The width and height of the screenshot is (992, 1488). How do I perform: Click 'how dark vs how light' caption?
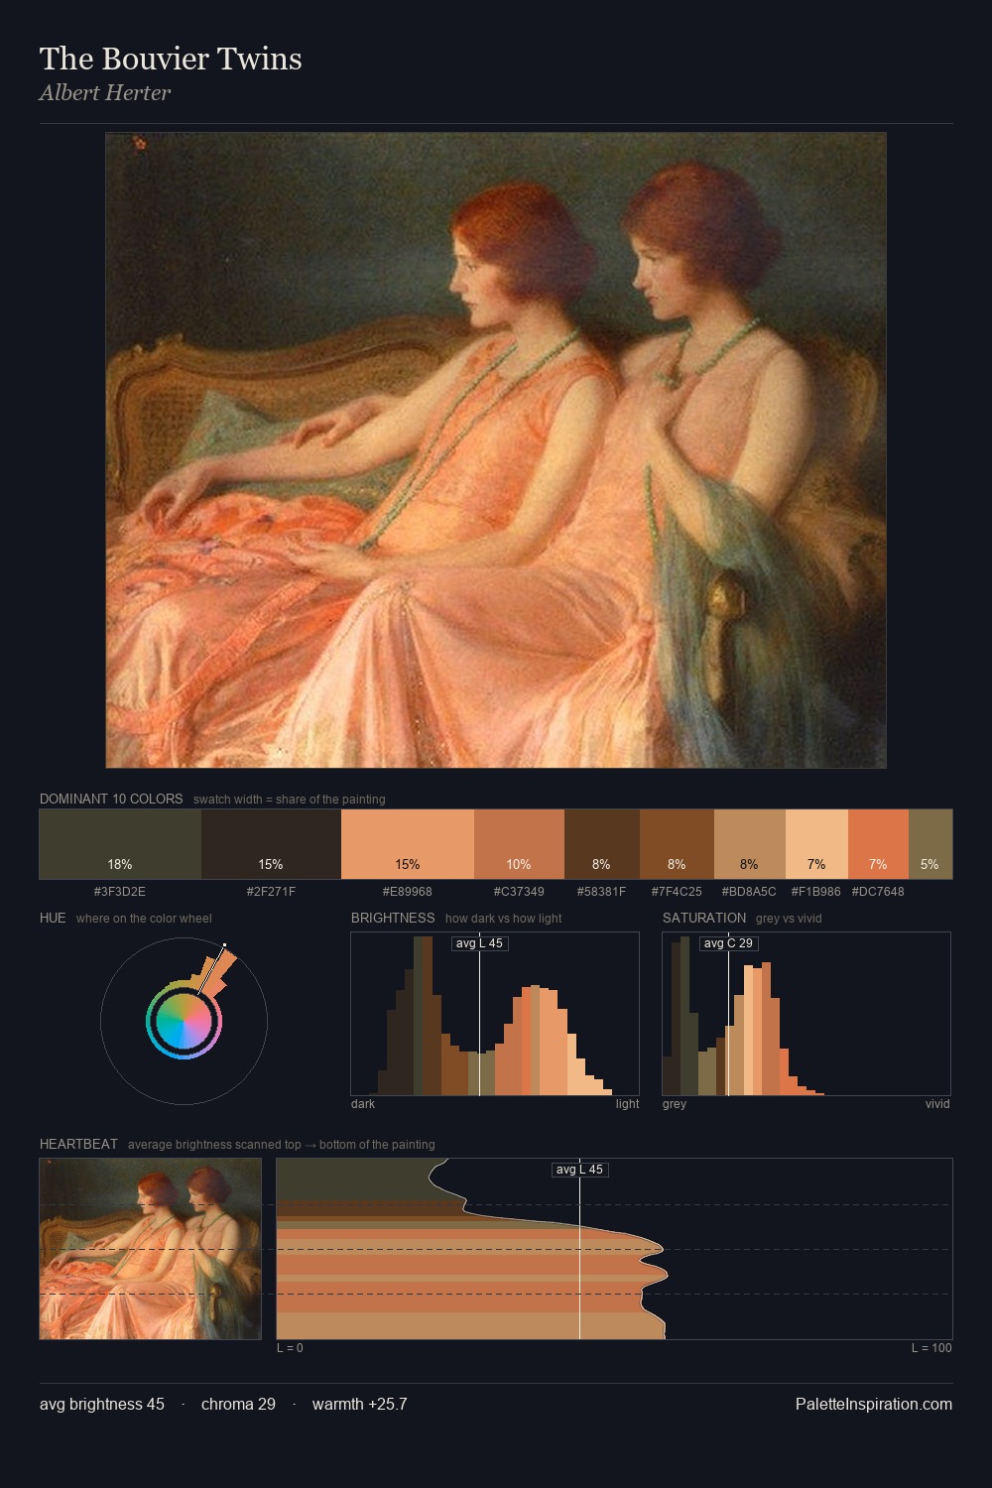tap(504, 919)
